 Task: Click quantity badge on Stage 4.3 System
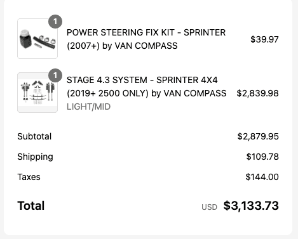tap(55, 75)
